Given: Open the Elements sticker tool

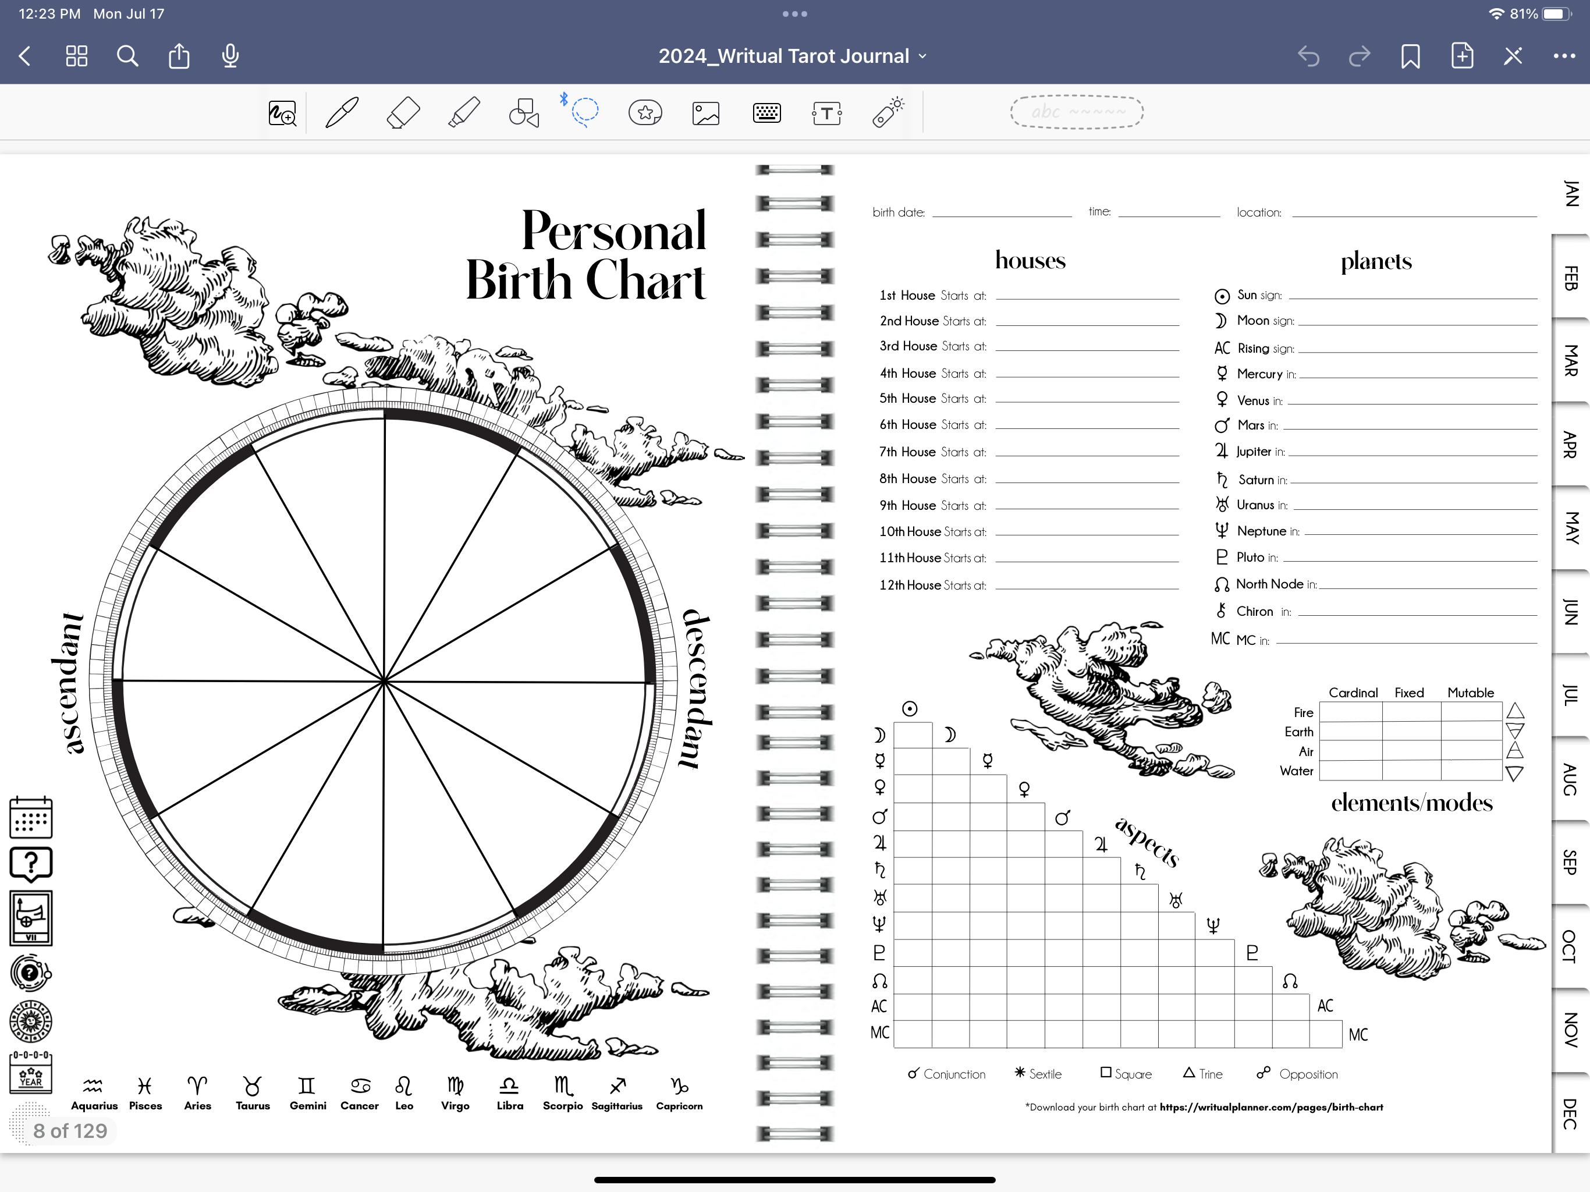Looking at the screenshot, I should tap(645, 113).
